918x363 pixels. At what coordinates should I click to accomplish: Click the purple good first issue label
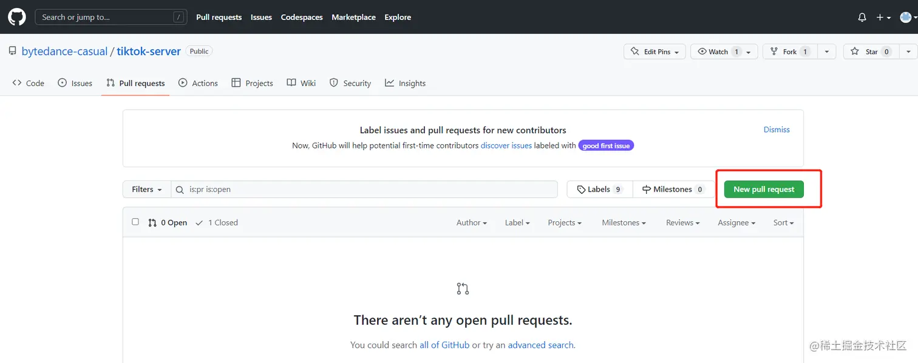(606, 145)
